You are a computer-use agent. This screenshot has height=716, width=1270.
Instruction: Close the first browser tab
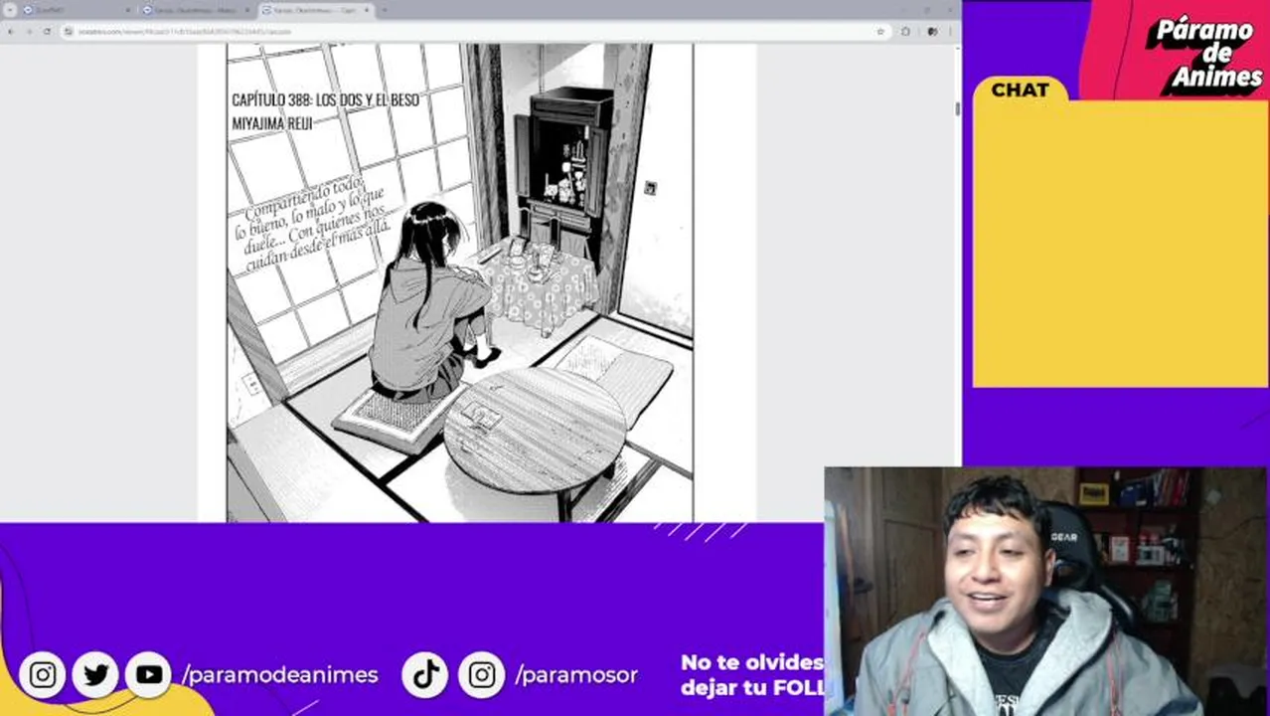tap(128, 10)
